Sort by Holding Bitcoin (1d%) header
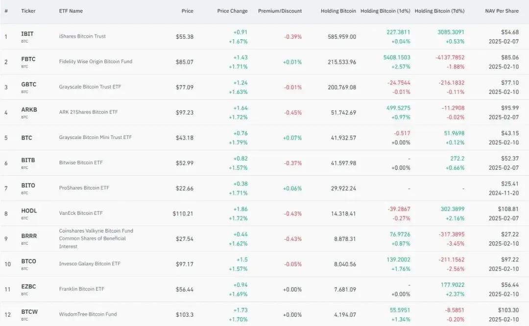The width and height of the screenshot is (529, 326). tap(385, 11)
